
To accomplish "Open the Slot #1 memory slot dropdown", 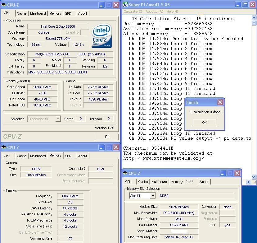I will coord(153,196).
